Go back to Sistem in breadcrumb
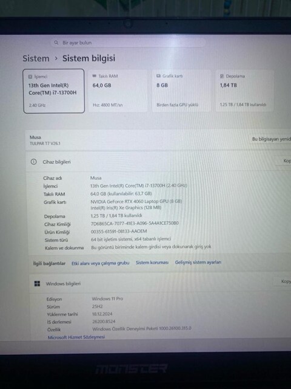This screenshot has width=291, height=389. 36,58
